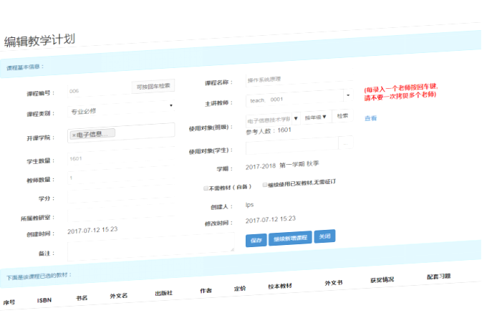Open the 查看 link
482x313 pixels.
370,118
